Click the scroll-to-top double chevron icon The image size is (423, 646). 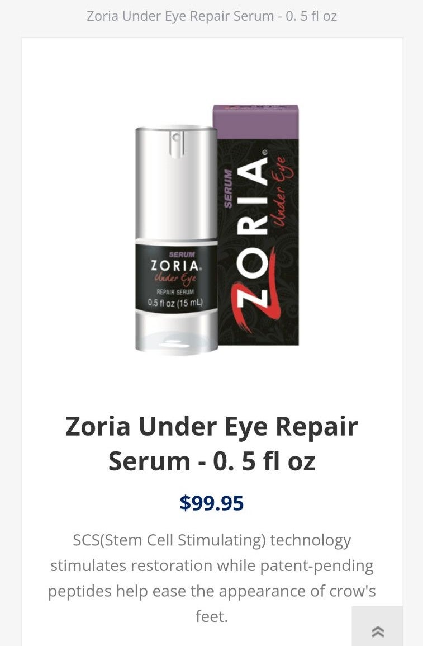377,631
